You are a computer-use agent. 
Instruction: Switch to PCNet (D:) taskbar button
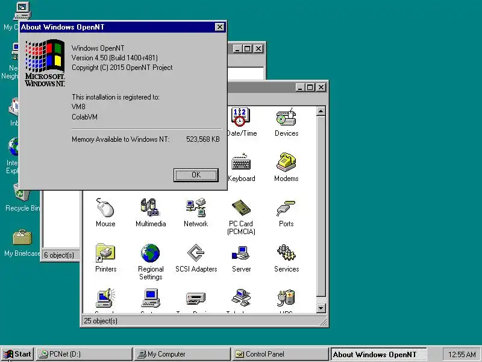tap(84, 354)
